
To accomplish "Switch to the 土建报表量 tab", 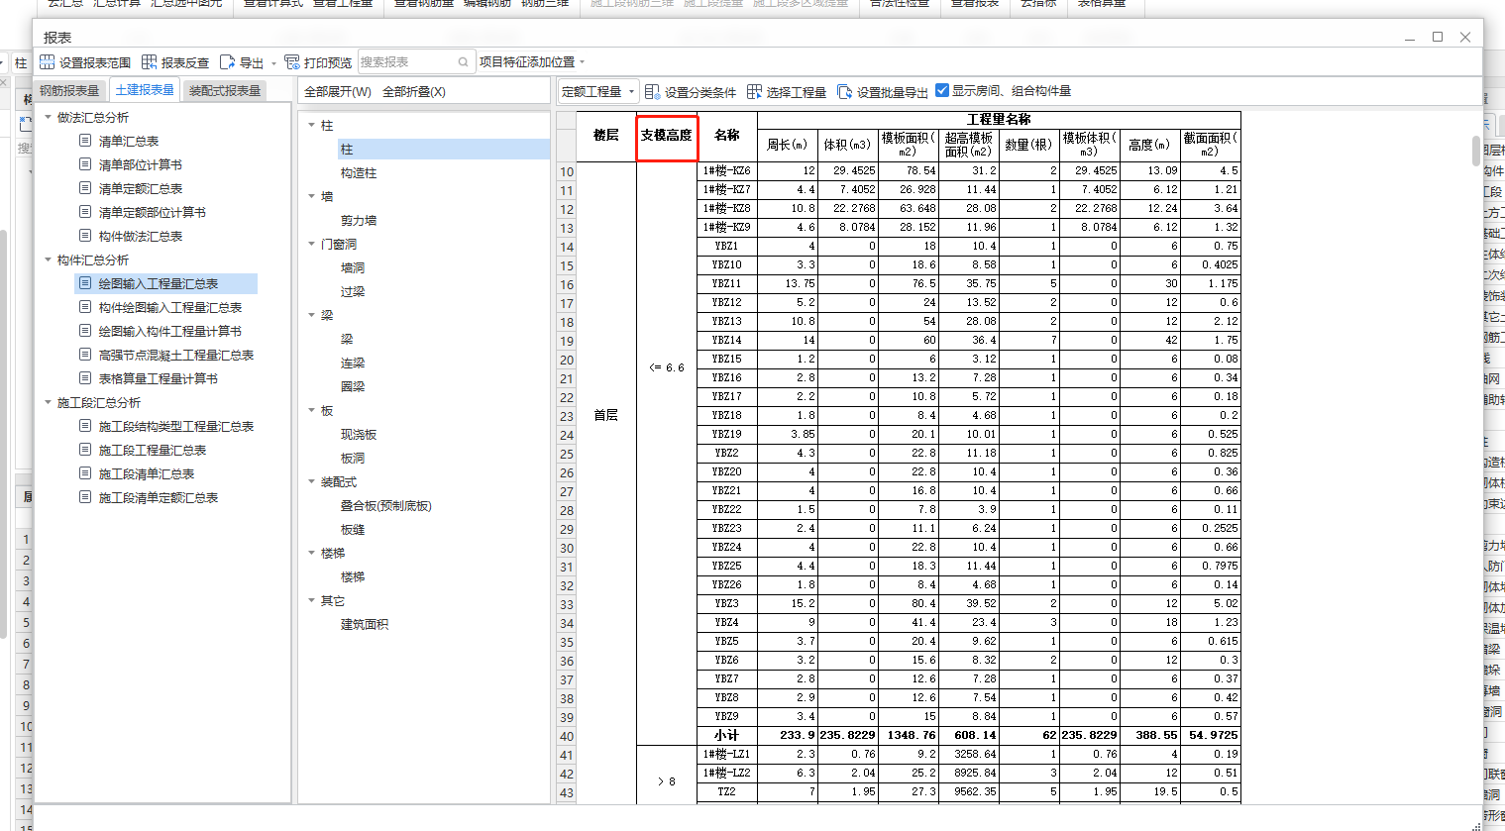I will point(145,90).
